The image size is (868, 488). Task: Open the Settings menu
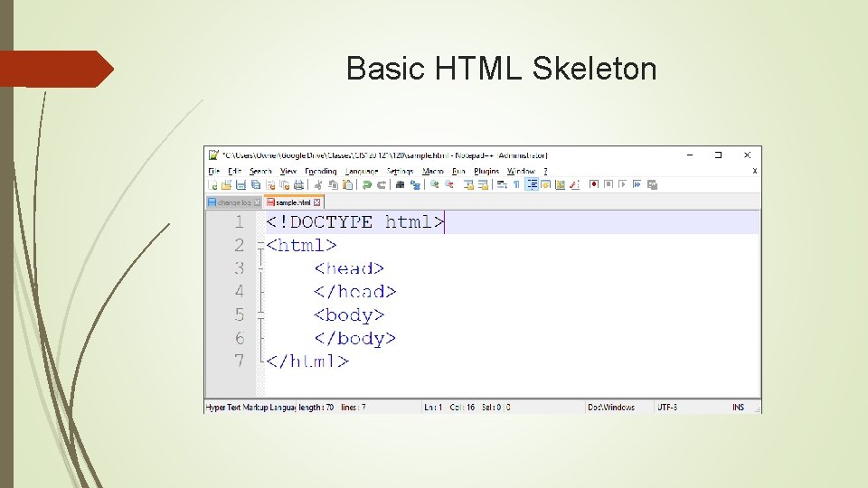400,171
